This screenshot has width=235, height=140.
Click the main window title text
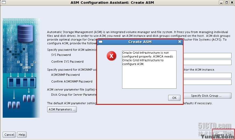tap(112, 2)
